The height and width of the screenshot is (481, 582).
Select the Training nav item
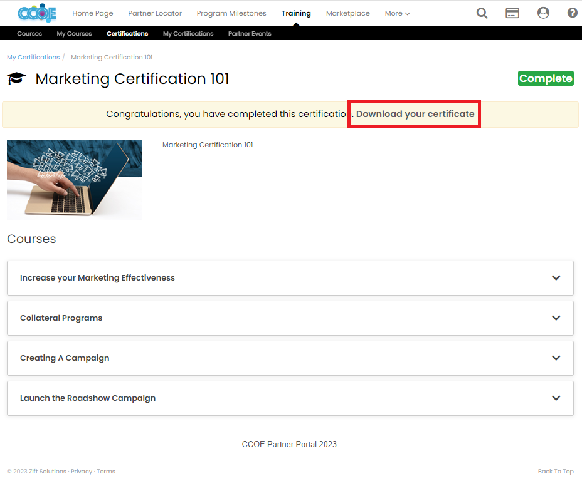[x=296, y=13]
